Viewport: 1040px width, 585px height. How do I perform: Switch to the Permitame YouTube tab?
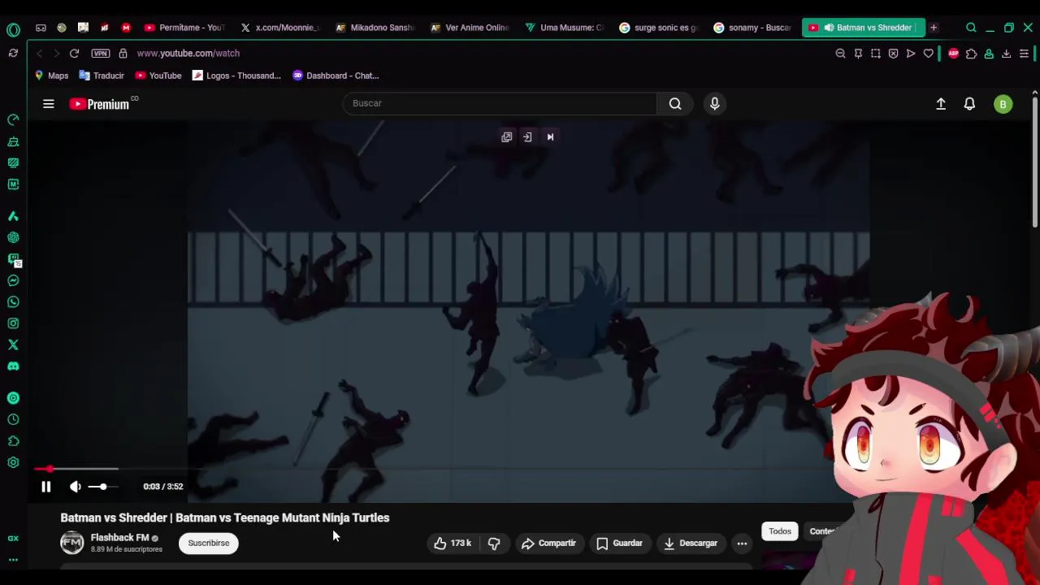184,28
